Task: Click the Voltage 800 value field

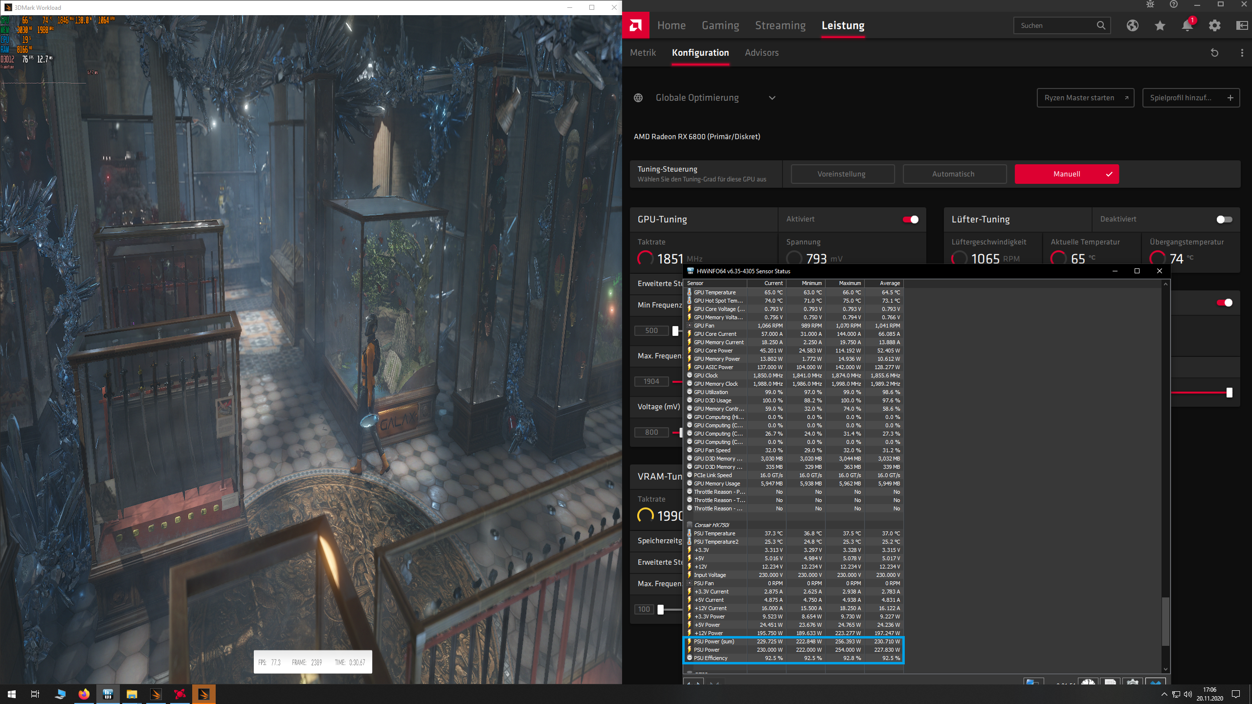Action: click(651, 433)
